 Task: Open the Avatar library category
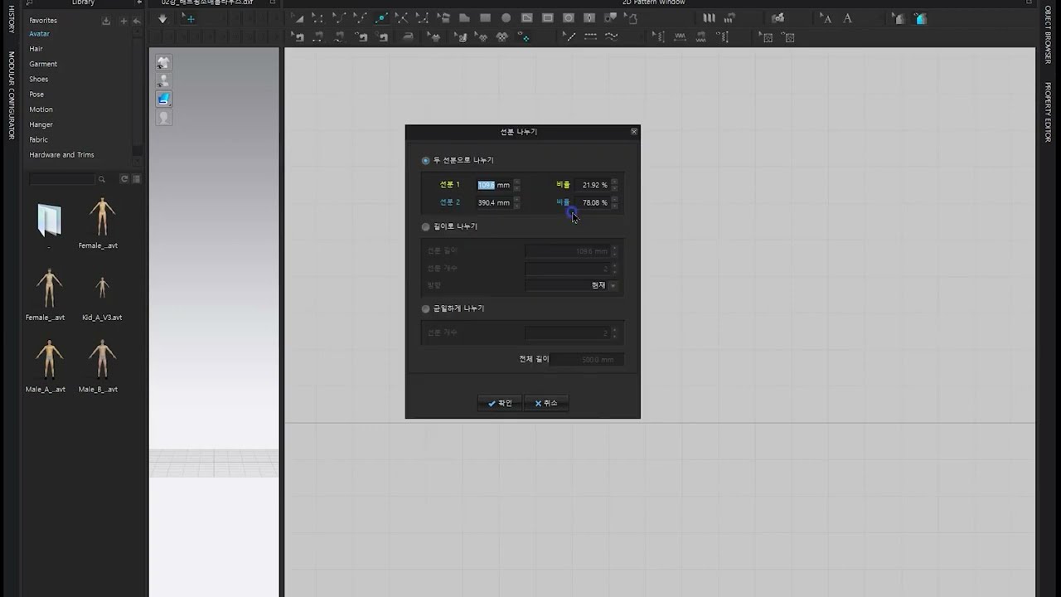click(x=39, y=34)
